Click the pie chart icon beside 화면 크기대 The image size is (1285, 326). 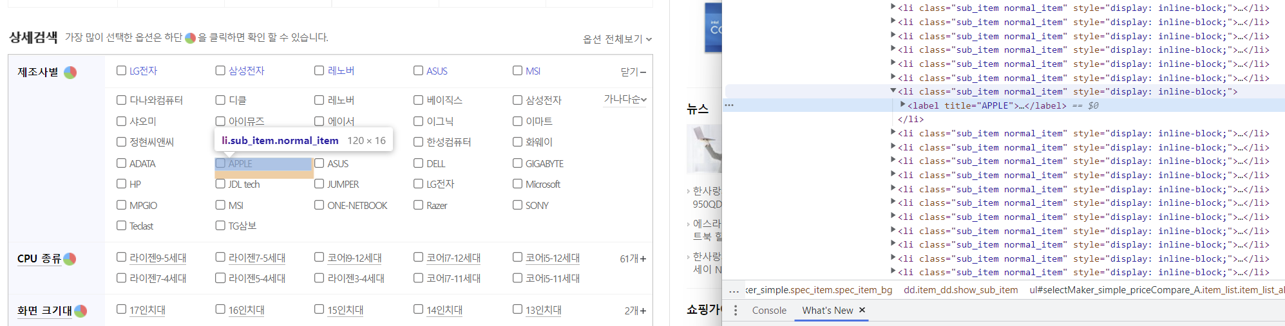(81, 311)
